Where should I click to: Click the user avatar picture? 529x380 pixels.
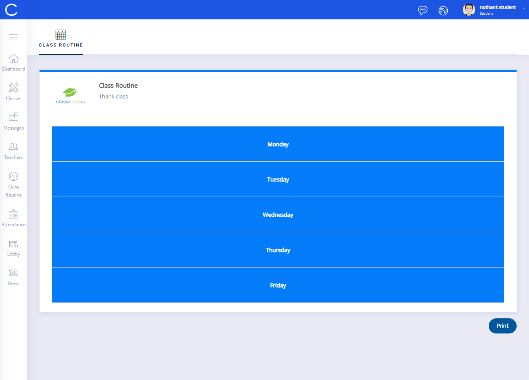point(469,10)
